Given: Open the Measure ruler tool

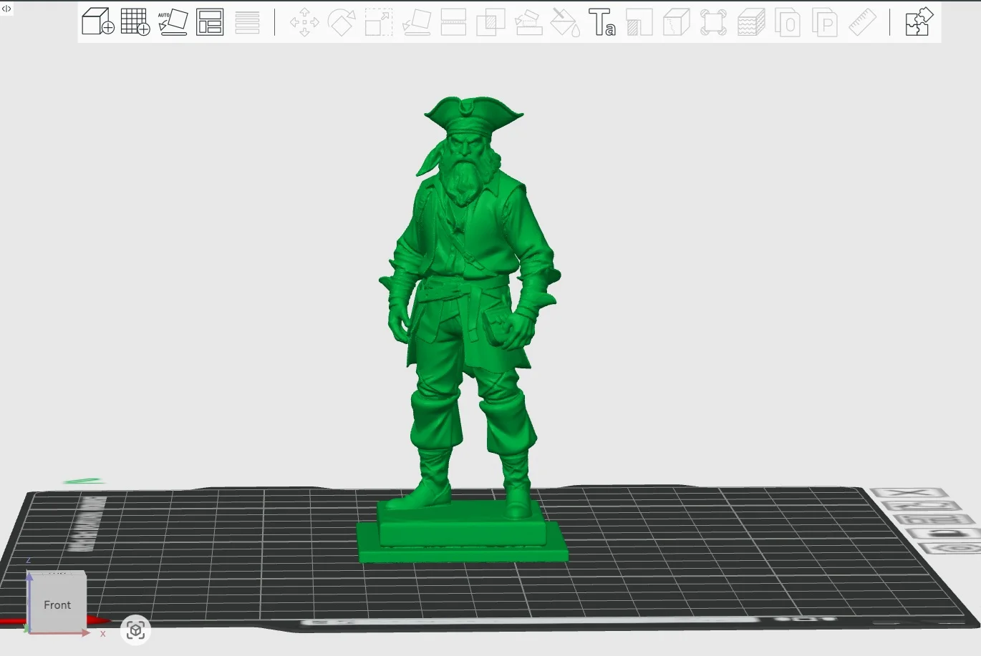Looking at the screenshot, I should [x=863, y=22].
